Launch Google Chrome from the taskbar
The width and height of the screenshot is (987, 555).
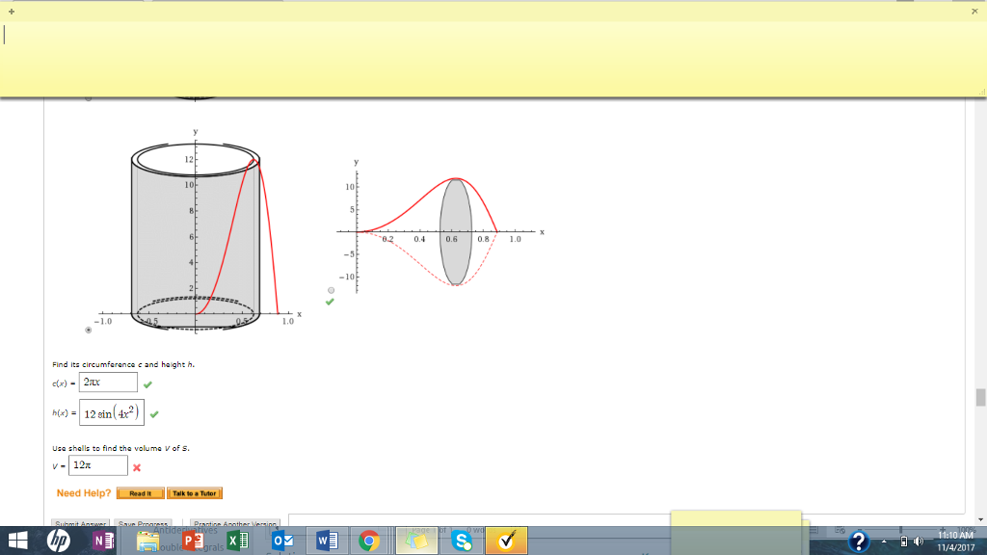pos(368,541)
